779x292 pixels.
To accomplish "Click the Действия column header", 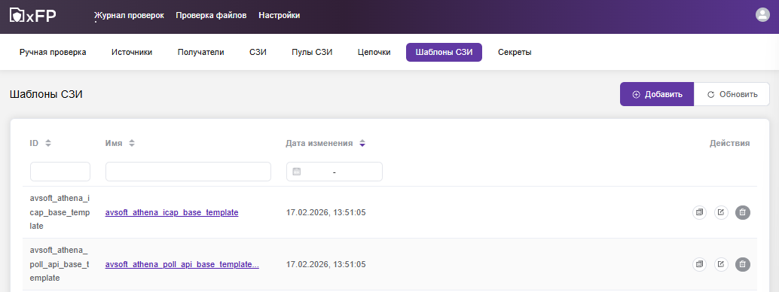I will 729,144.
